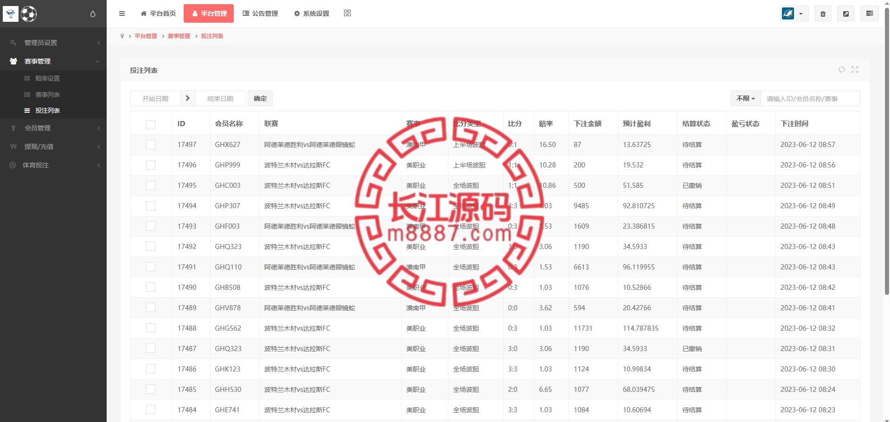Open 赛事列表 in the sidebar
Viewport: 890px width, 422px height.
47,95
